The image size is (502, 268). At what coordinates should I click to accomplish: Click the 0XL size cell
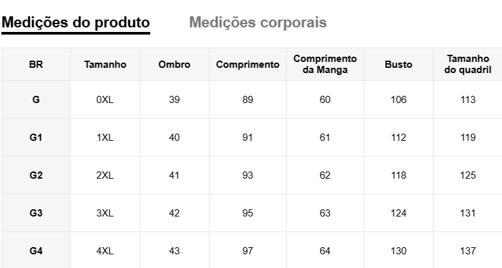[105, 100]
